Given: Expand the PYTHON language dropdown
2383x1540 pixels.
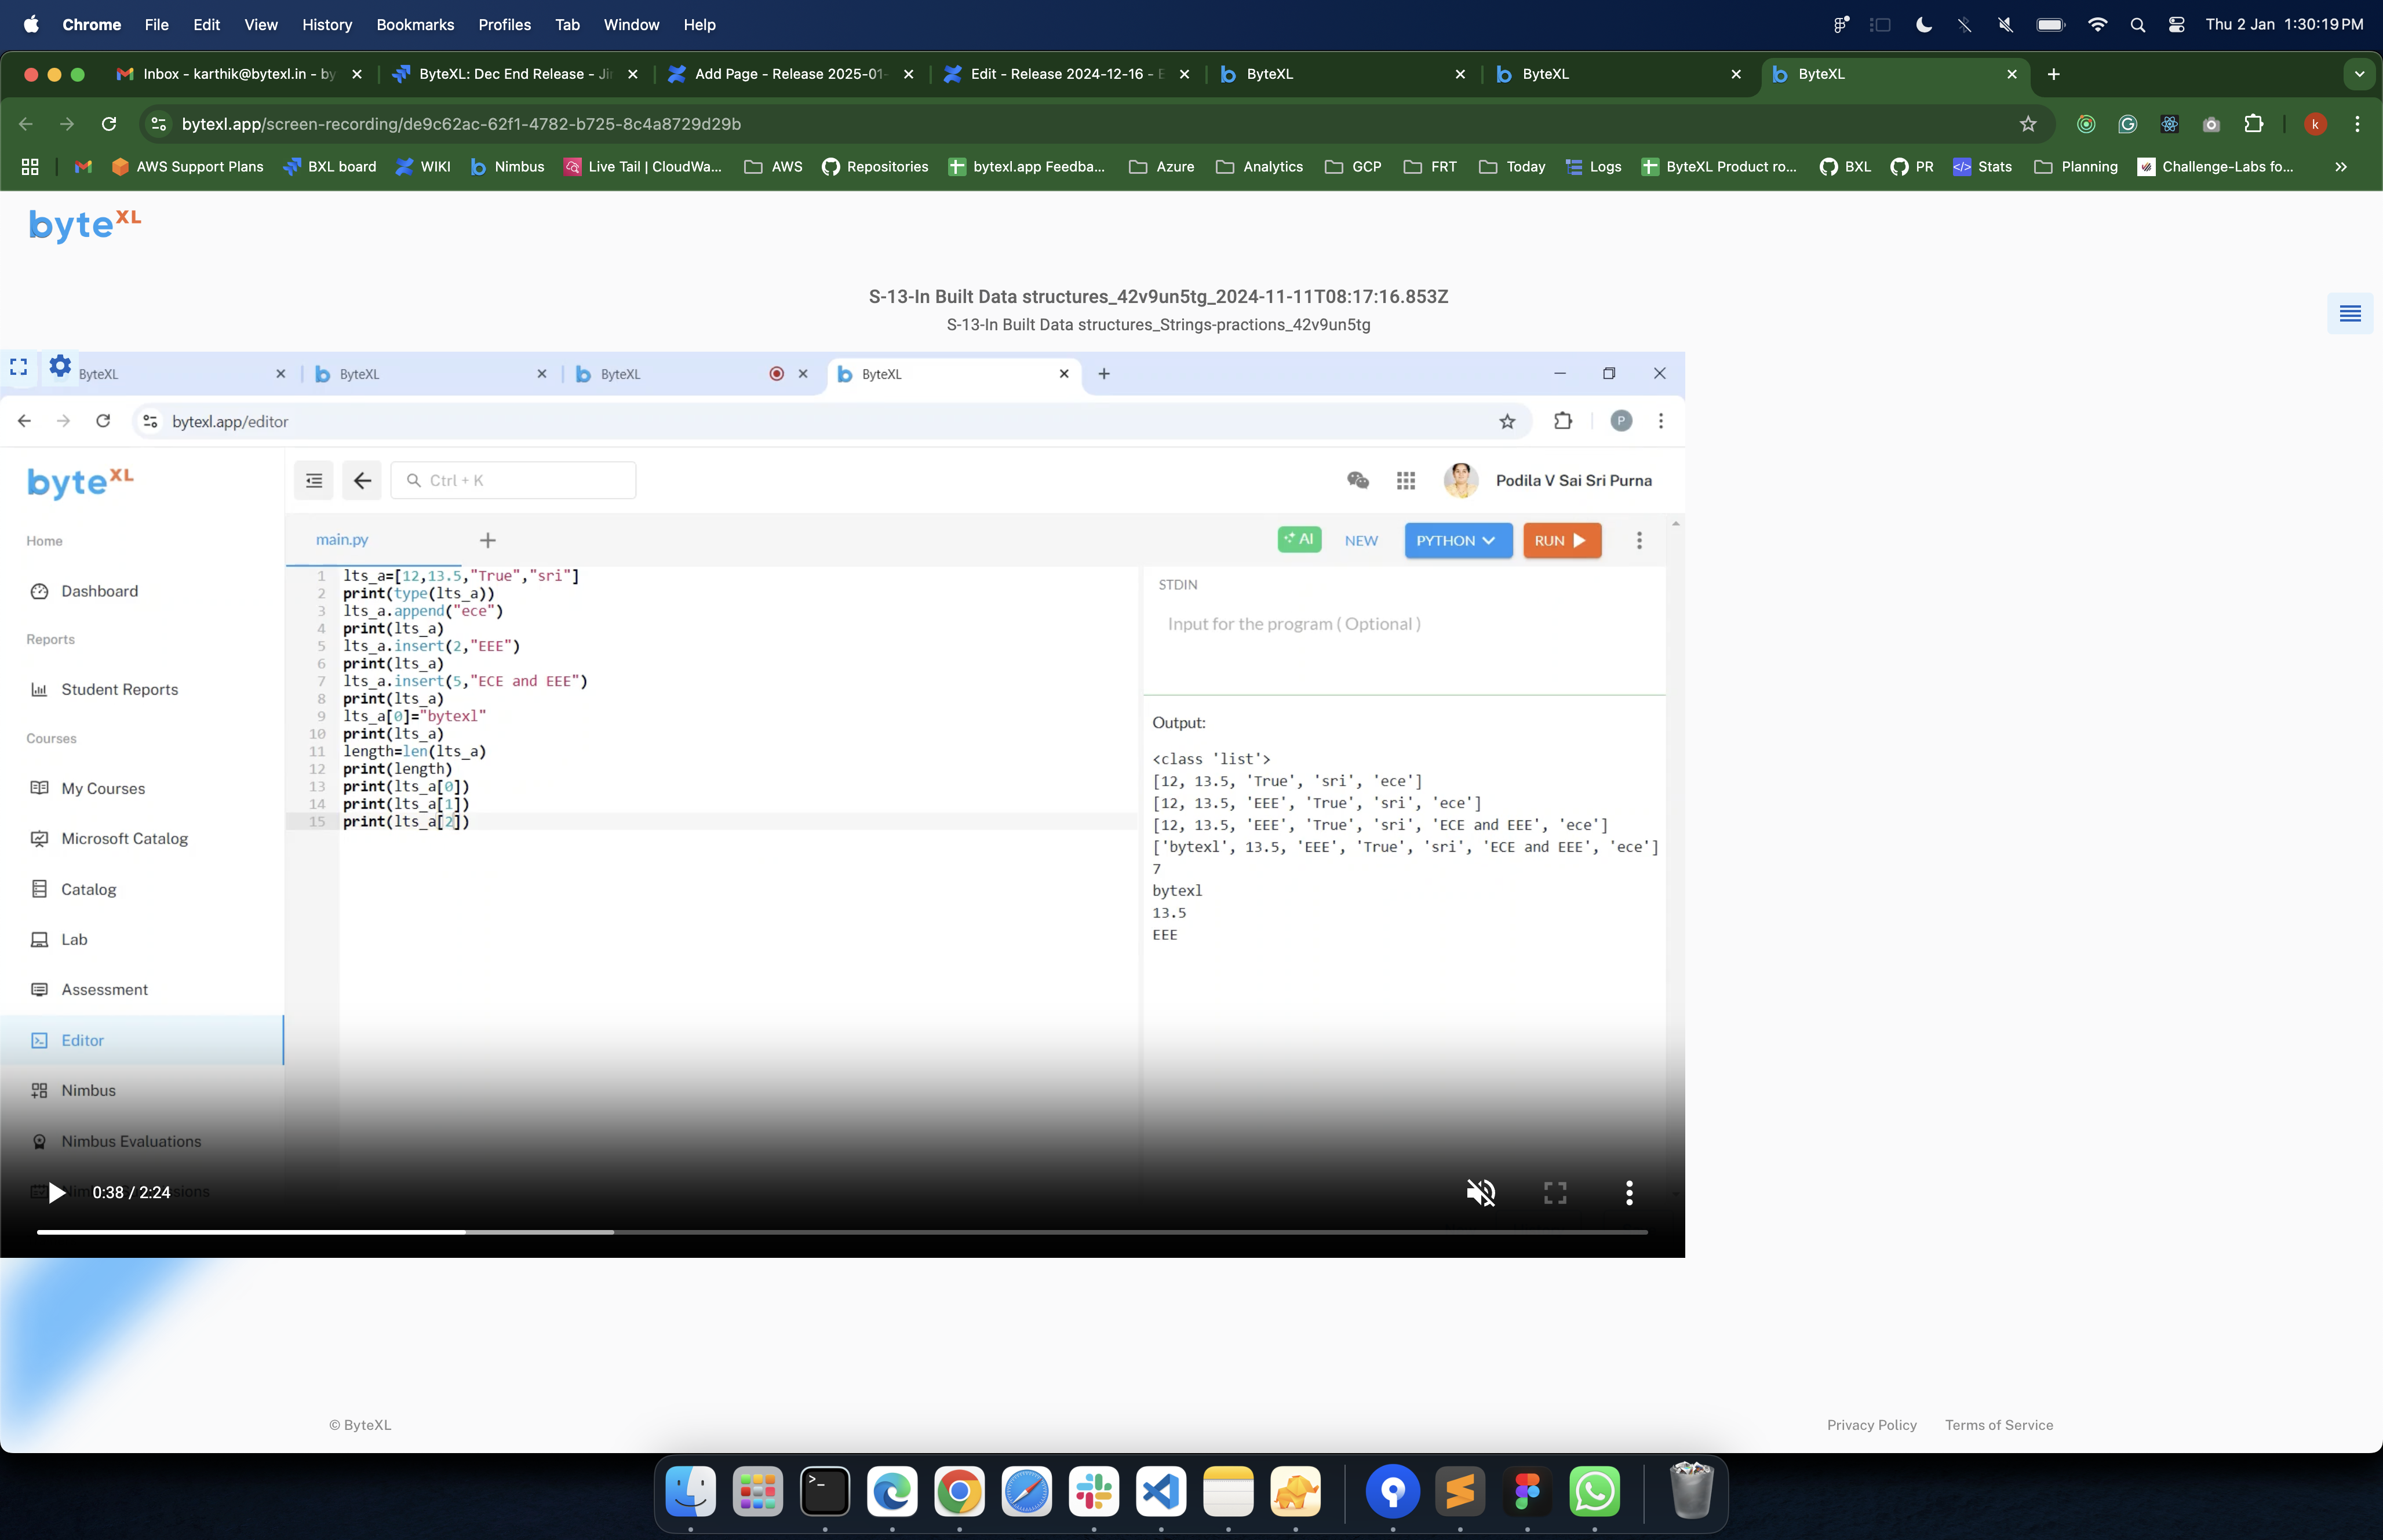Looking at the screenshot, I should click(1458, 541).
